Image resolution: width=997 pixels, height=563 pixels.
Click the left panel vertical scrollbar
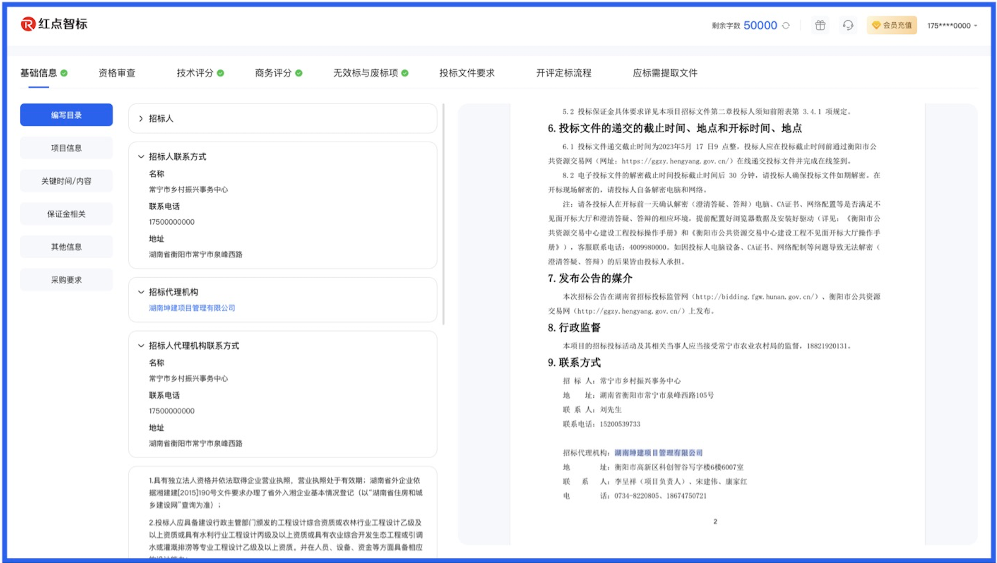click(x=444, y=214)
